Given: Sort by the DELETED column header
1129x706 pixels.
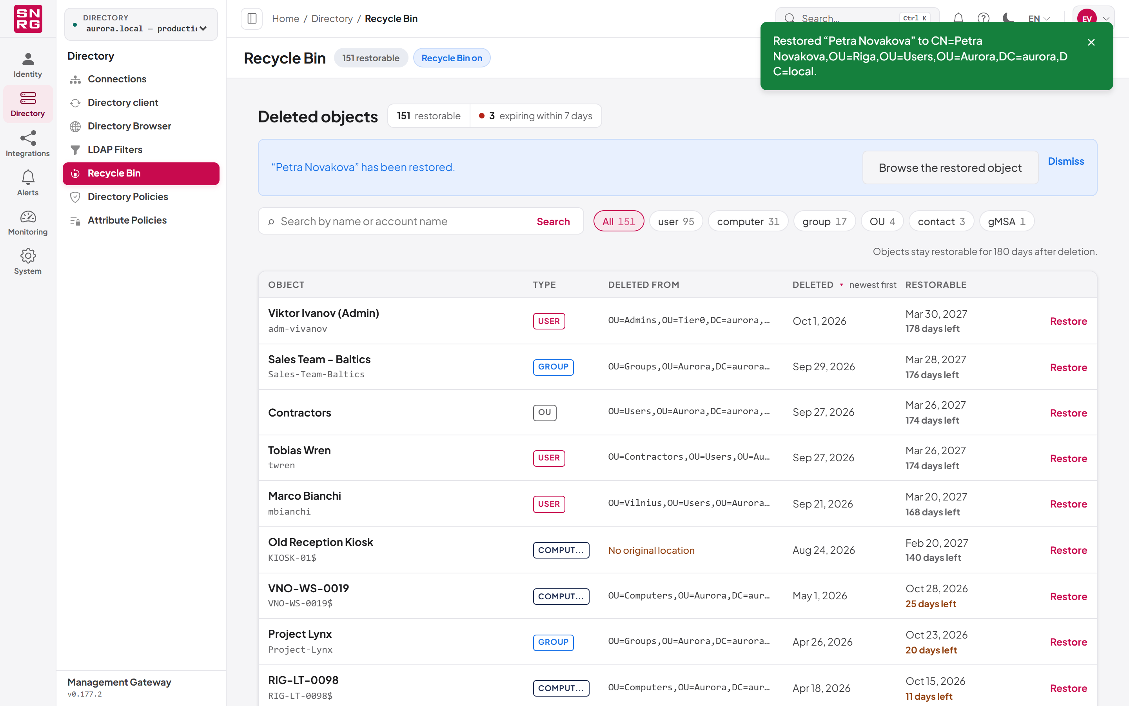Looking at the screenshot, I should click(x=813, y=285).
